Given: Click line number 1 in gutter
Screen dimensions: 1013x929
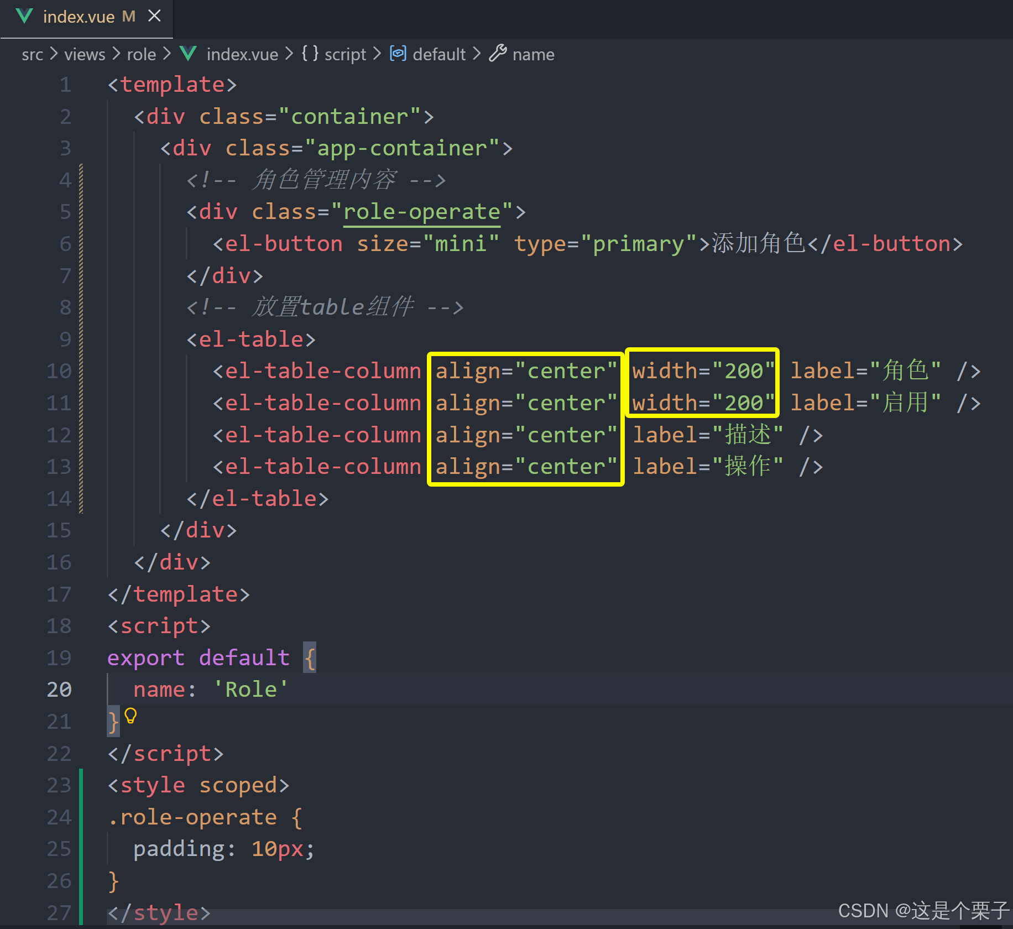Looking at the screenshot, I should pyautogui.click(x=65, y=85).
